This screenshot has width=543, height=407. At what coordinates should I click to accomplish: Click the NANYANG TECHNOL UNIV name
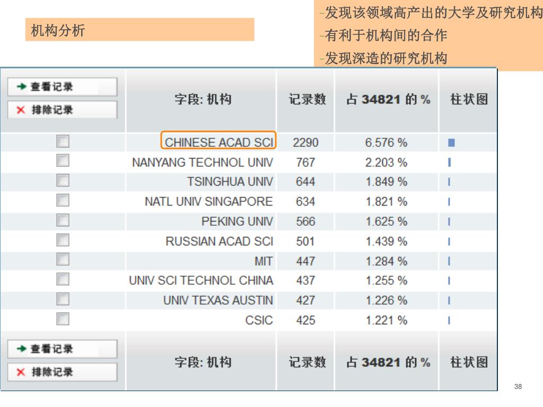[x=203, y=162]
